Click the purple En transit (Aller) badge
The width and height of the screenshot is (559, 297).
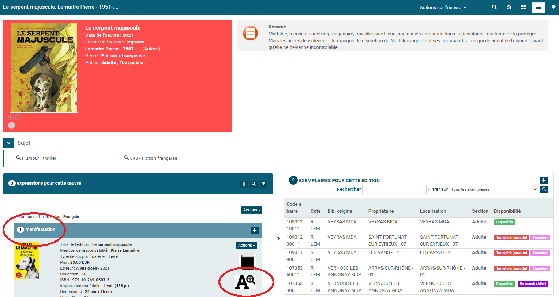pyautogui.click(x=533, y=284)
